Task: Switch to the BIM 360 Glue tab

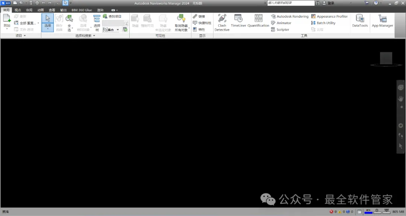Action: click(82, 10)
